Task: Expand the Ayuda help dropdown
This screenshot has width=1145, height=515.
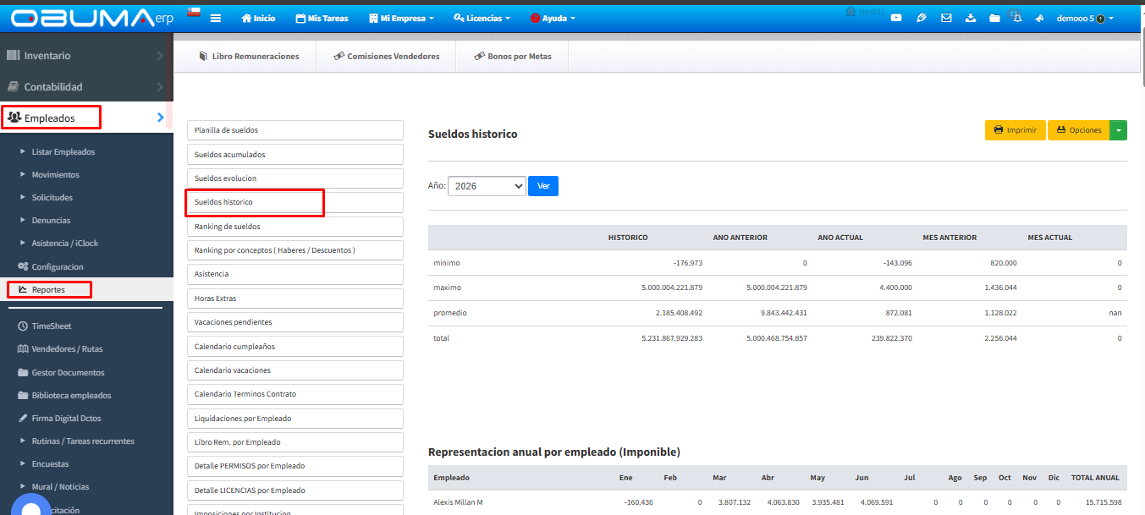Action: pyautogui.click(x=553, y=18)
